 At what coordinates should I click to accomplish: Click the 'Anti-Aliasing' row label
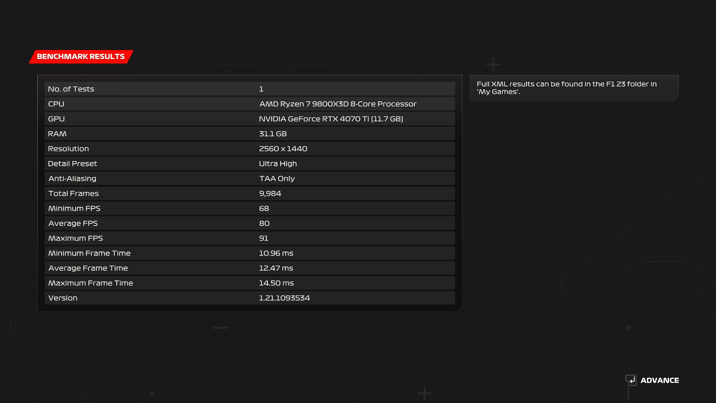coord(72,179)
